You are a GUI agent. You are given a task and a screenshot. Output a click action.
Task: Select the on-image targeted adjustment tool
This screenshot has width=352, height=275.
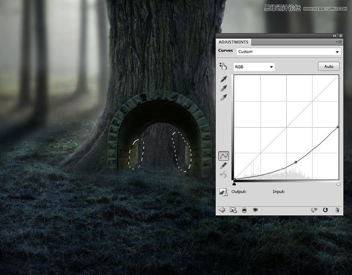pyautogui.click(x=223, y=66)
